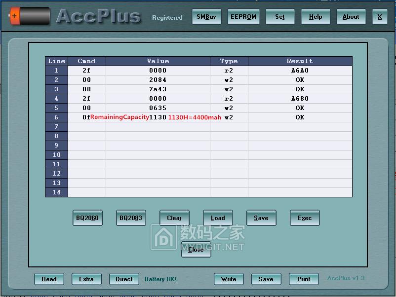Select row header for line 1
The height and width of the screenshot is (297, 396).
pyautogui.click(x=57, y=71)
